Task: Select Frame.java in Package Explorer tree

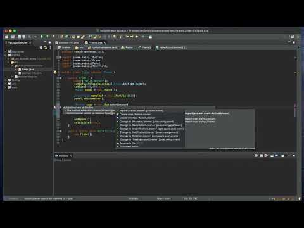Action: [27, 70]
